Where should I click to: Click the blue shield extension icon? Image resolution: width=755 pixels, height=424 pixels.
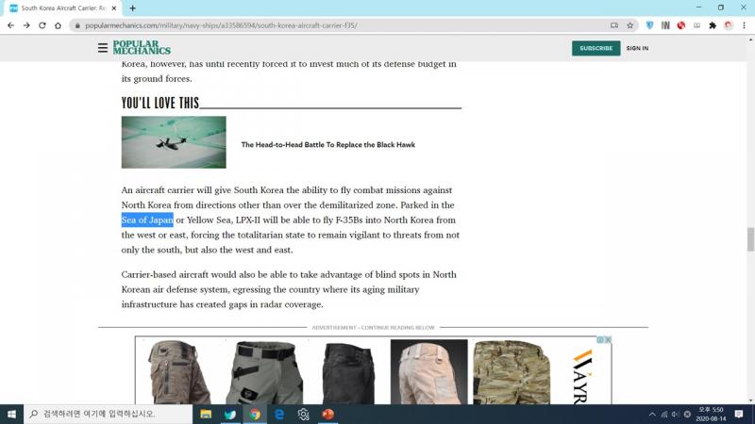coord(649,25)
